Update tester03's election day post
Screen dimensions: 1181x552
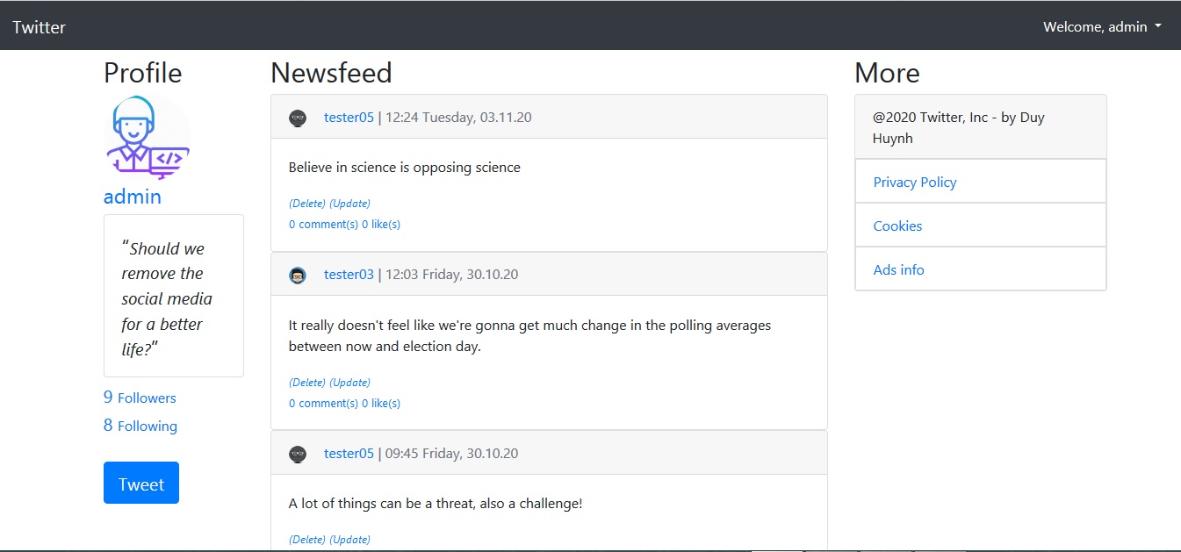[x=349, y=382]
